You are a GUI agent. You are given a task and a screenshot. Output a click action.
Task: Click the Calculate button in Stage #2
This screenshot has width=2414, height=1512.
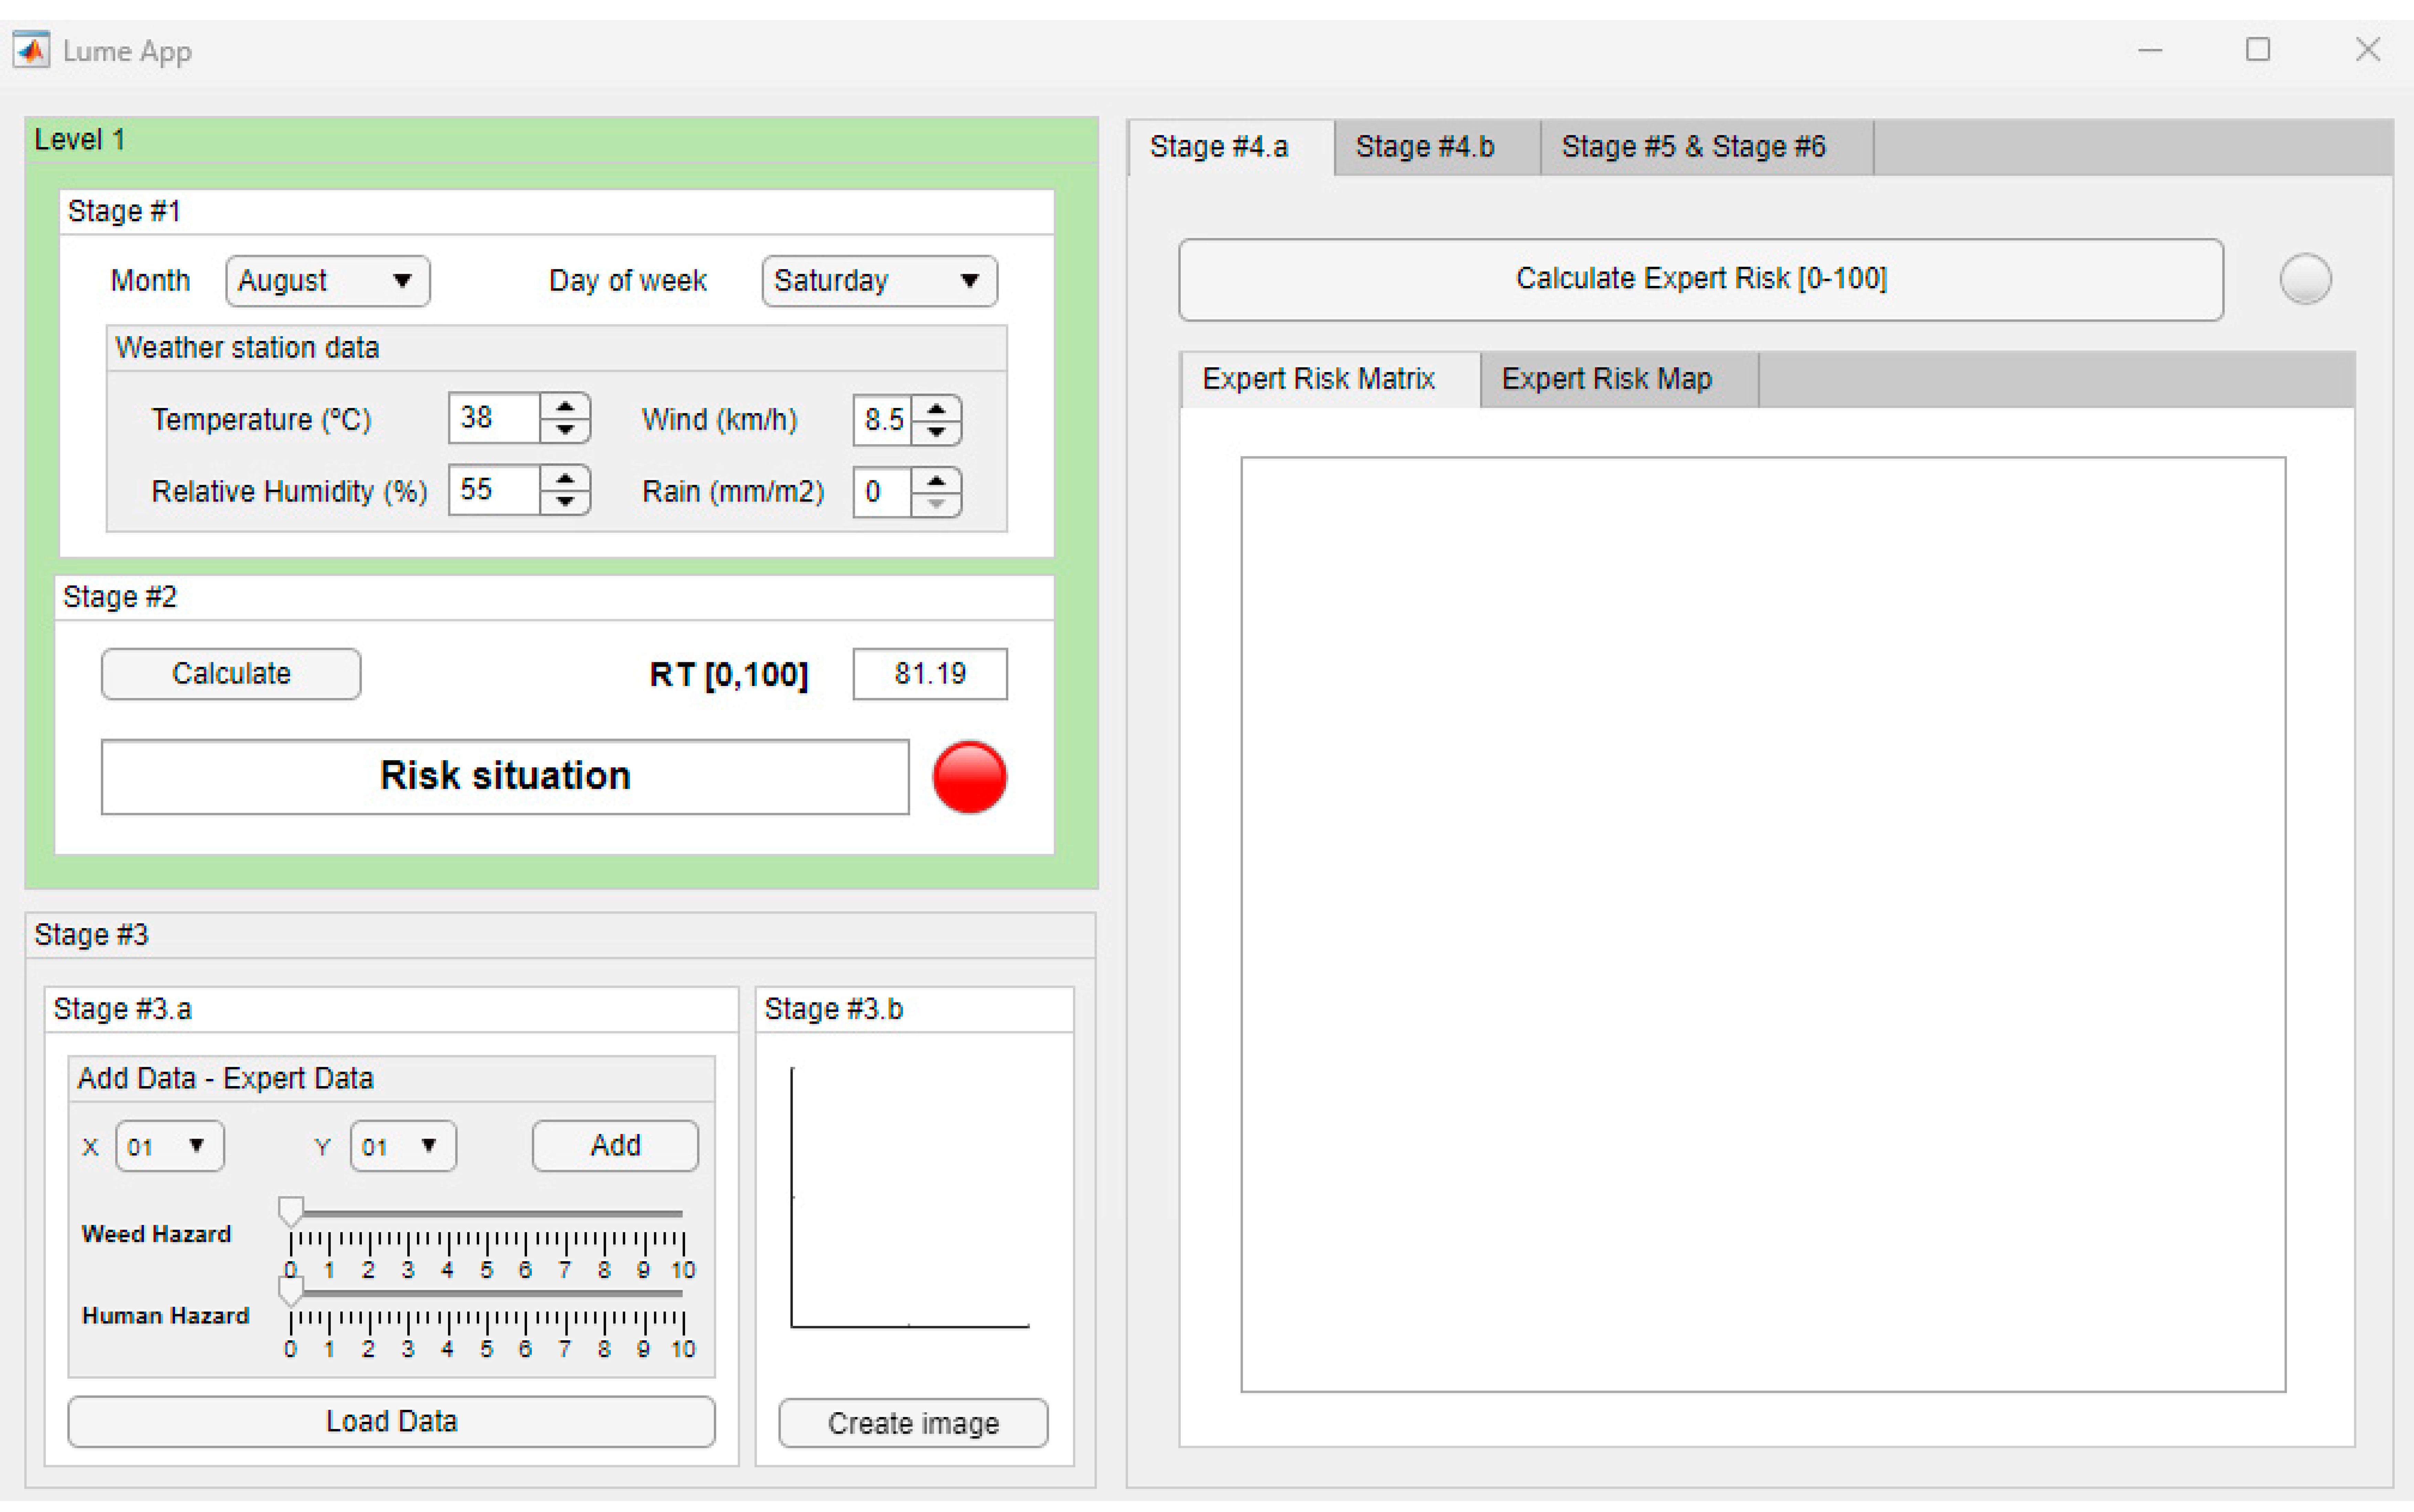tap(231, 674)
